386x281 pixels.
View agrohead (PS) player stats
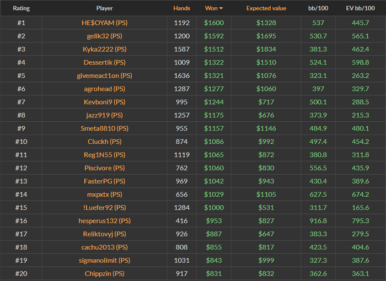(104, 89)
